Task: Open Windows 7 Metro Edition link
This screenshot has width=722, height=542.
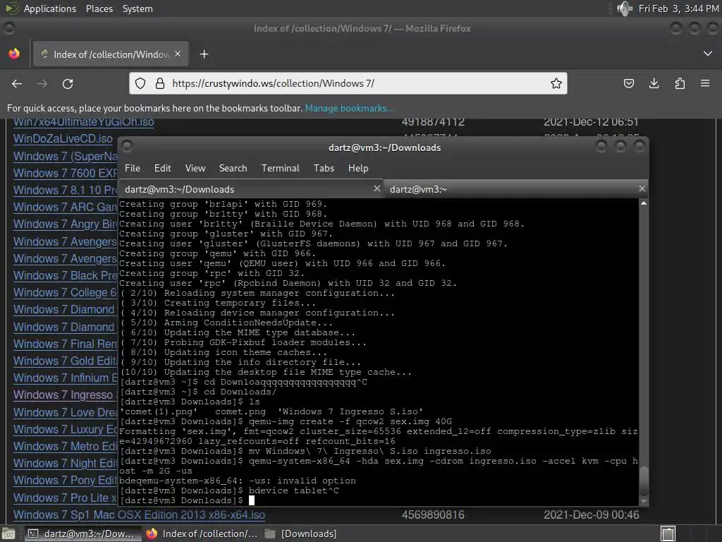Action: [65, 446]
